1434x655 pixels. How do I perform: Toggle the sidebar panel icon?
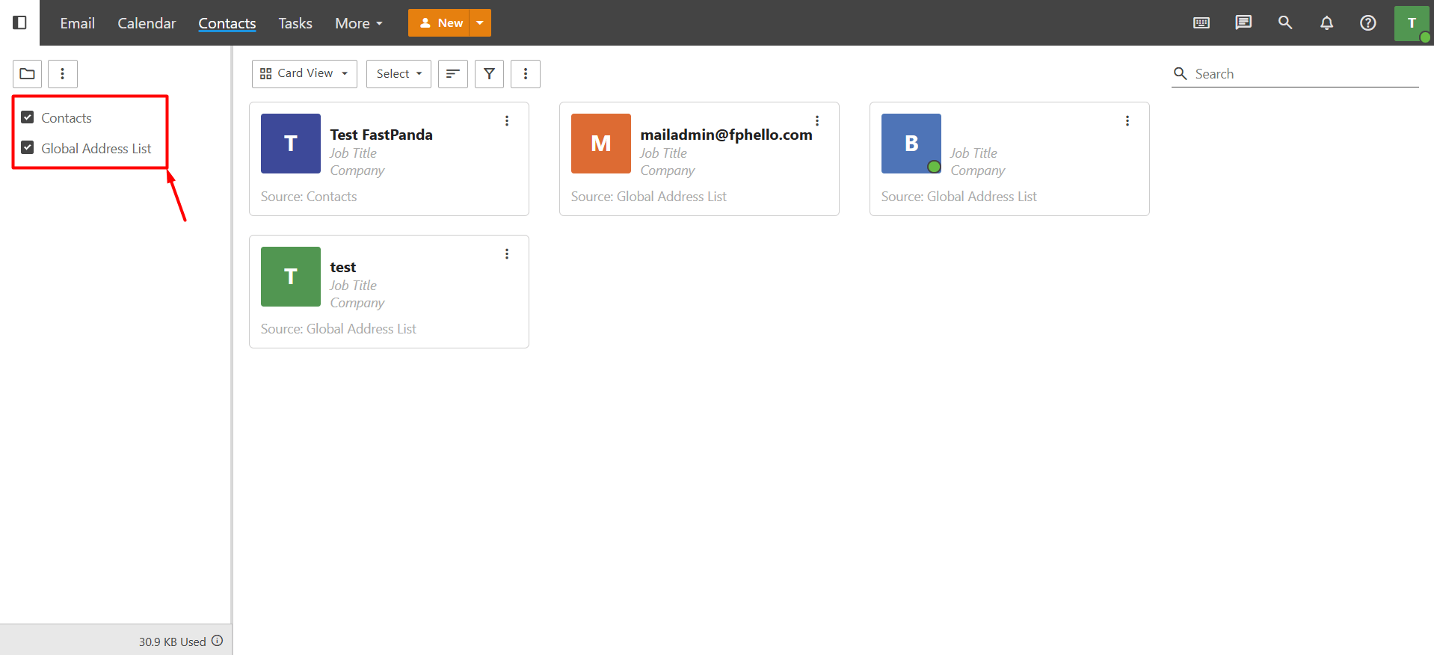20,22
